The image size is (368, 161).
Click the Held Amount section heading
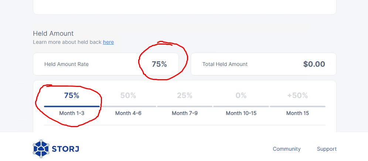click(x=53, y=34)
